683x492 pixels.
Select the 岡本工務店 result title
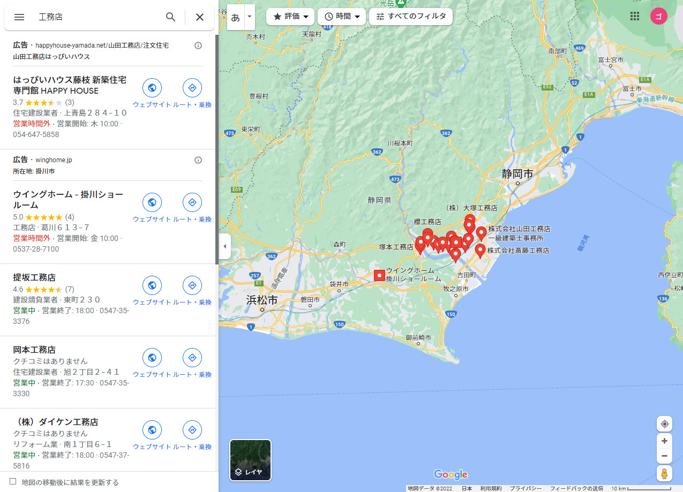click(34, 350)
